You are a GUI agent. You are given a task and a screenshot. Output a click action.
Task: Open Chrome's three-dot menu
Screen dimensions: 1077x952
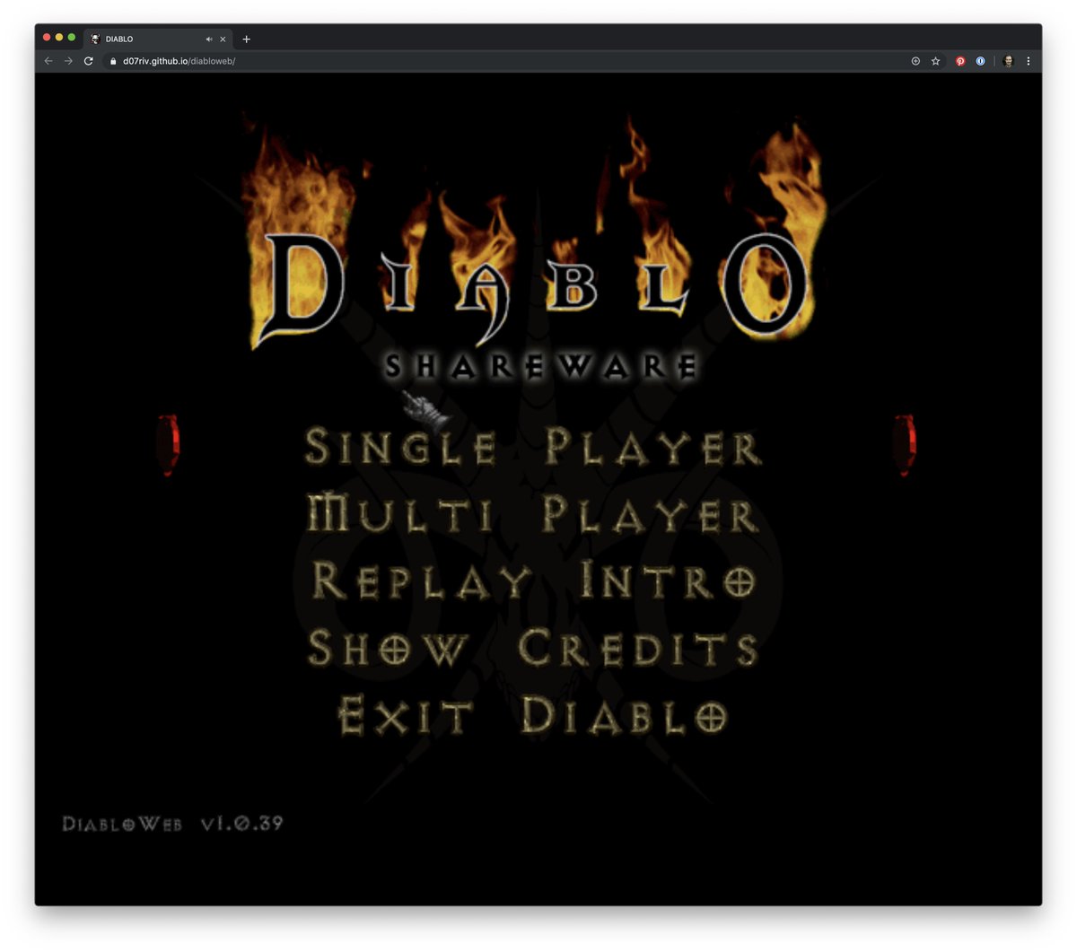[1029, 61]
